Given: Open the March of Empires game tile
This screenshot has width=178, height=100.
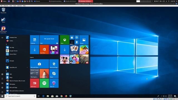Looking at the screenshot, I should pyautogui.click(x=84, y=59).
